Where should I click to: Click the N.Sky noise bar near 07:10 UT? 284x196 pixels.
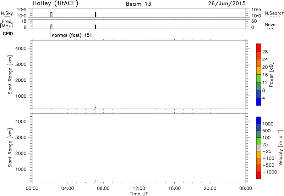coord(95,15)
